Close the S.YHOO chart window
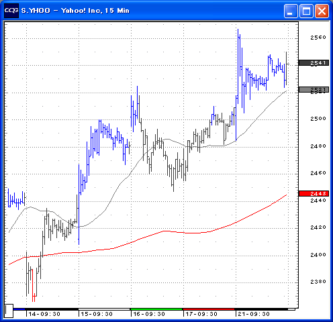The width and height of the screenshot is (333, 322). [x=322, y=11]
